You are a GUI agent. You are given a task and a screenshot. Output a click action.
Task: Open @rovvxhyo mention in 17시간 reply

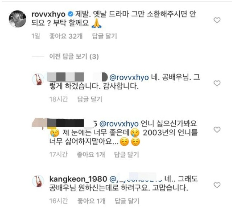tap(119, 124)
